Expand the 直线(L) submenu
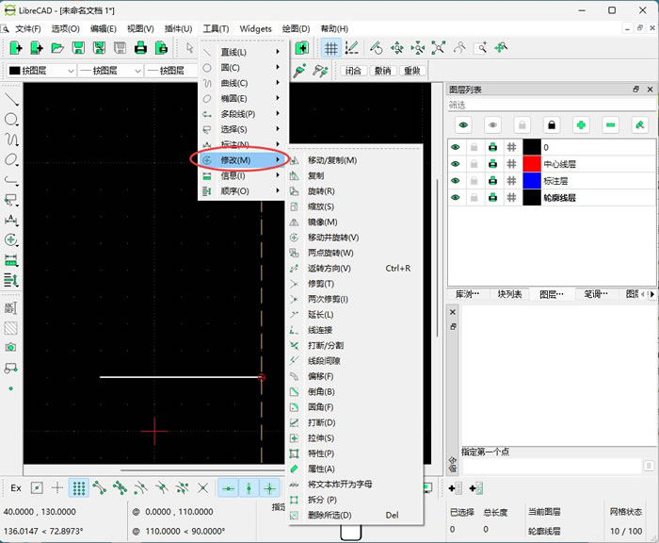 [243, 52]
